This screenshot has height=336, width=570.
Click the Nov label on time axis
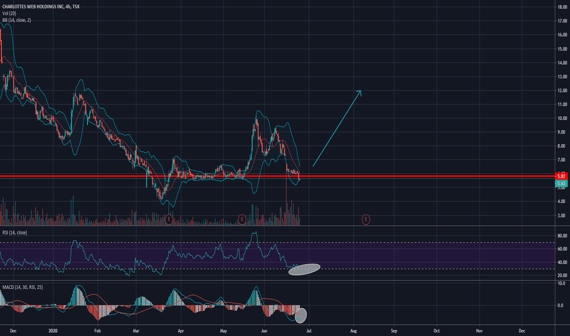[479, 331]
